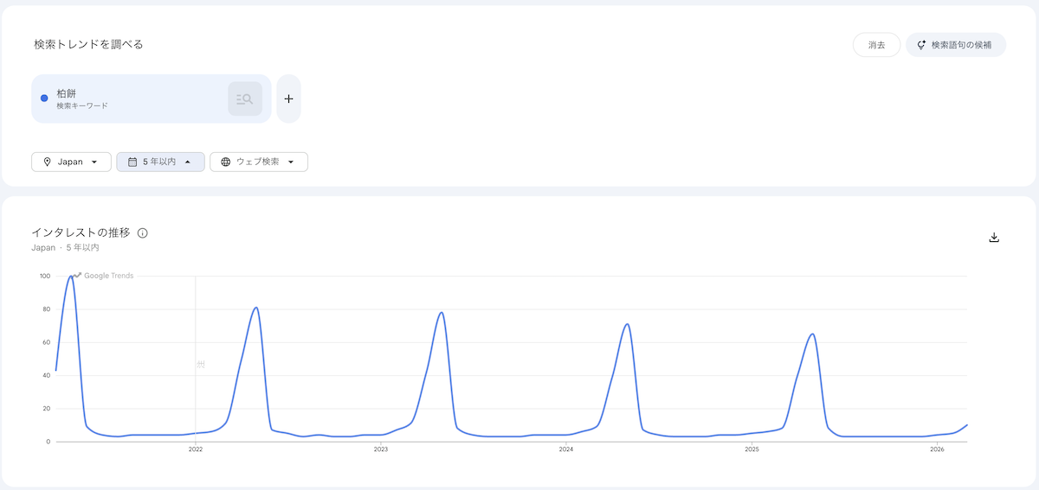Click the 消去 clear button
Image resolution: width=1039 pixels, height=490 pixels.
click(876, 45)
